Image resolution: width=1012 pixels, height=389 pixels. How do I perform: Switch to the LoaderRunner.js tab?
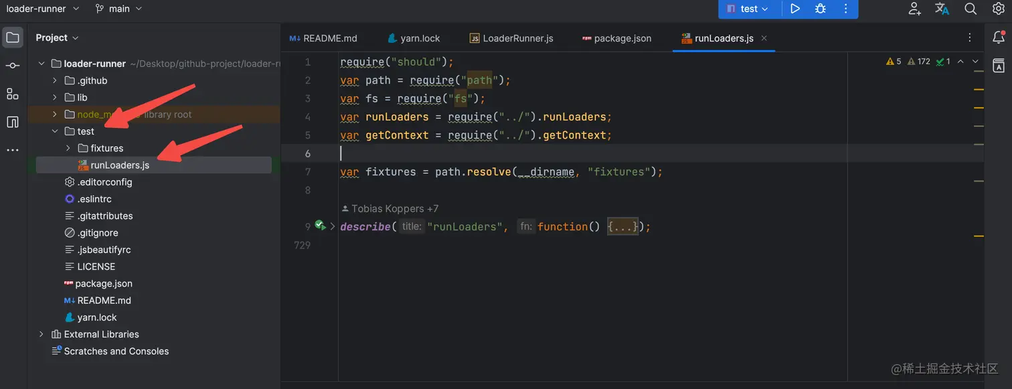(x=511, y=38)
